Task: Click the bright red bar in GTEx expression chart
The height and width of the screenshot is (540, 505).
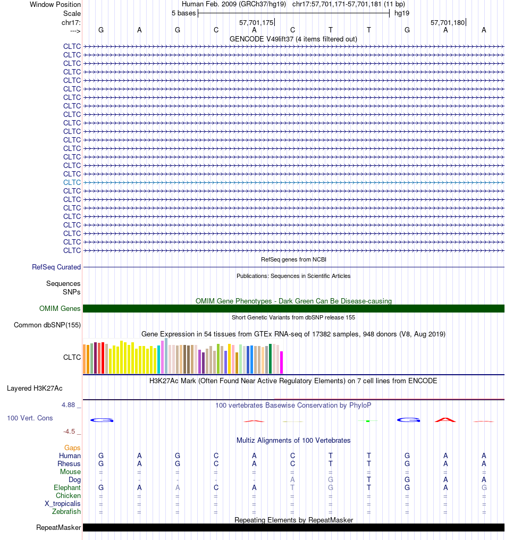Action: (x=103, y=358)
